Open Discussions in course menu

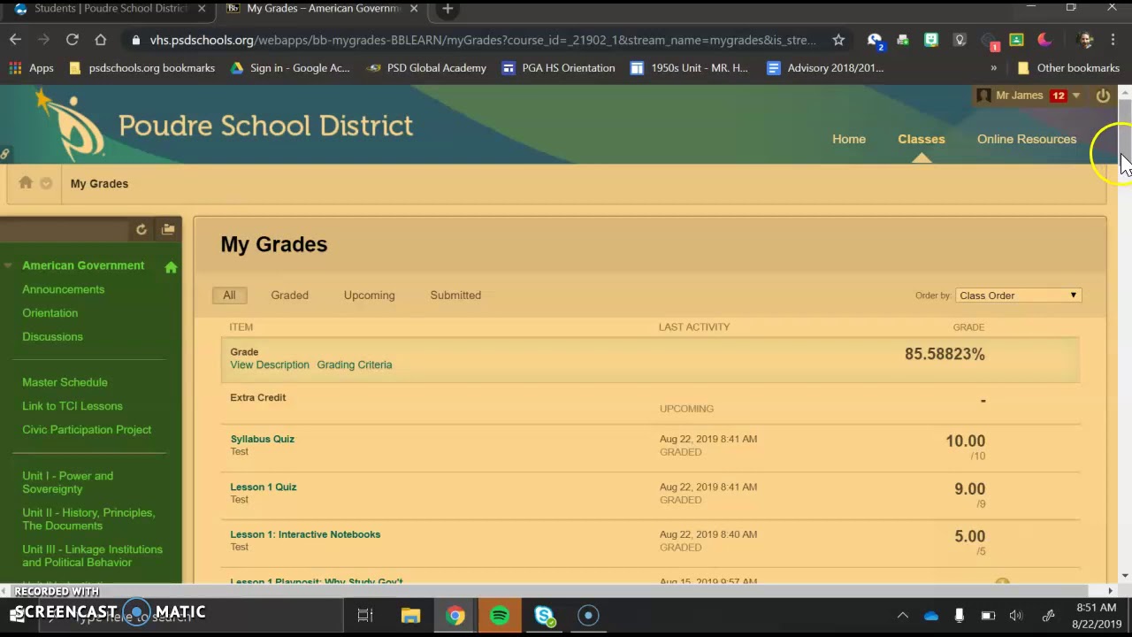point(52,337)
